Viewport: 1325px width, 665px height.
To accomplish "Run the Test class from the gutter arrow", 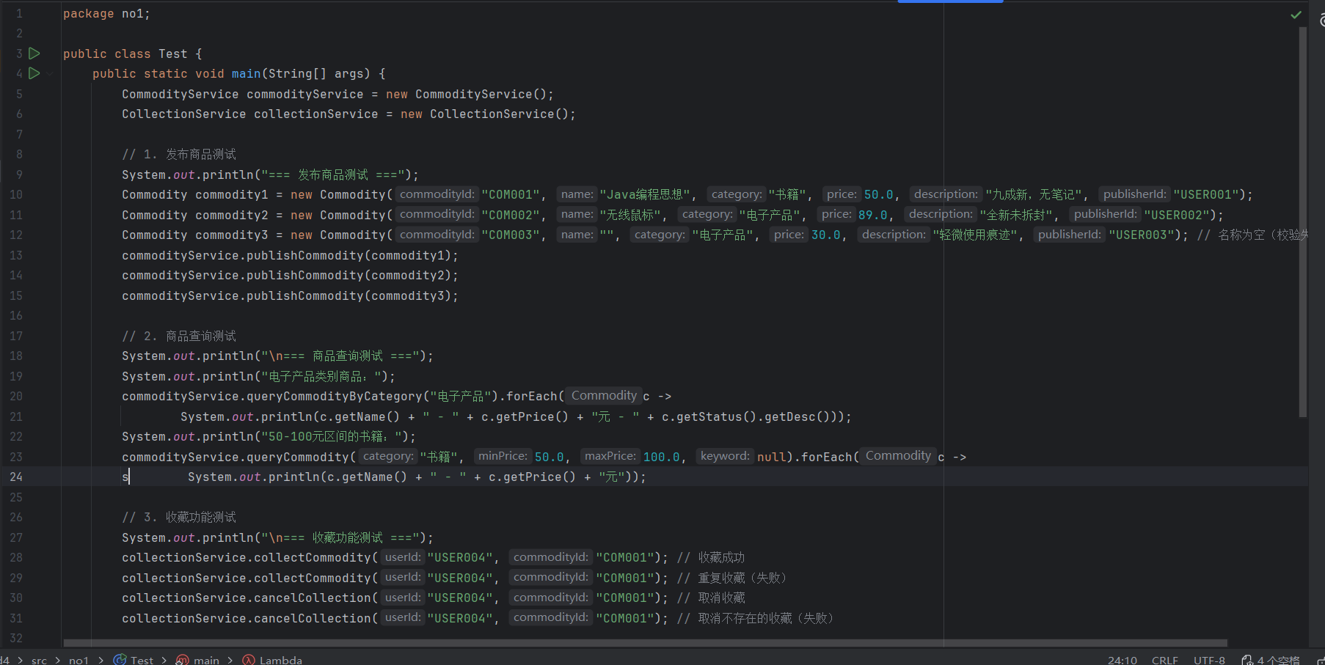I will pos(34,54).
